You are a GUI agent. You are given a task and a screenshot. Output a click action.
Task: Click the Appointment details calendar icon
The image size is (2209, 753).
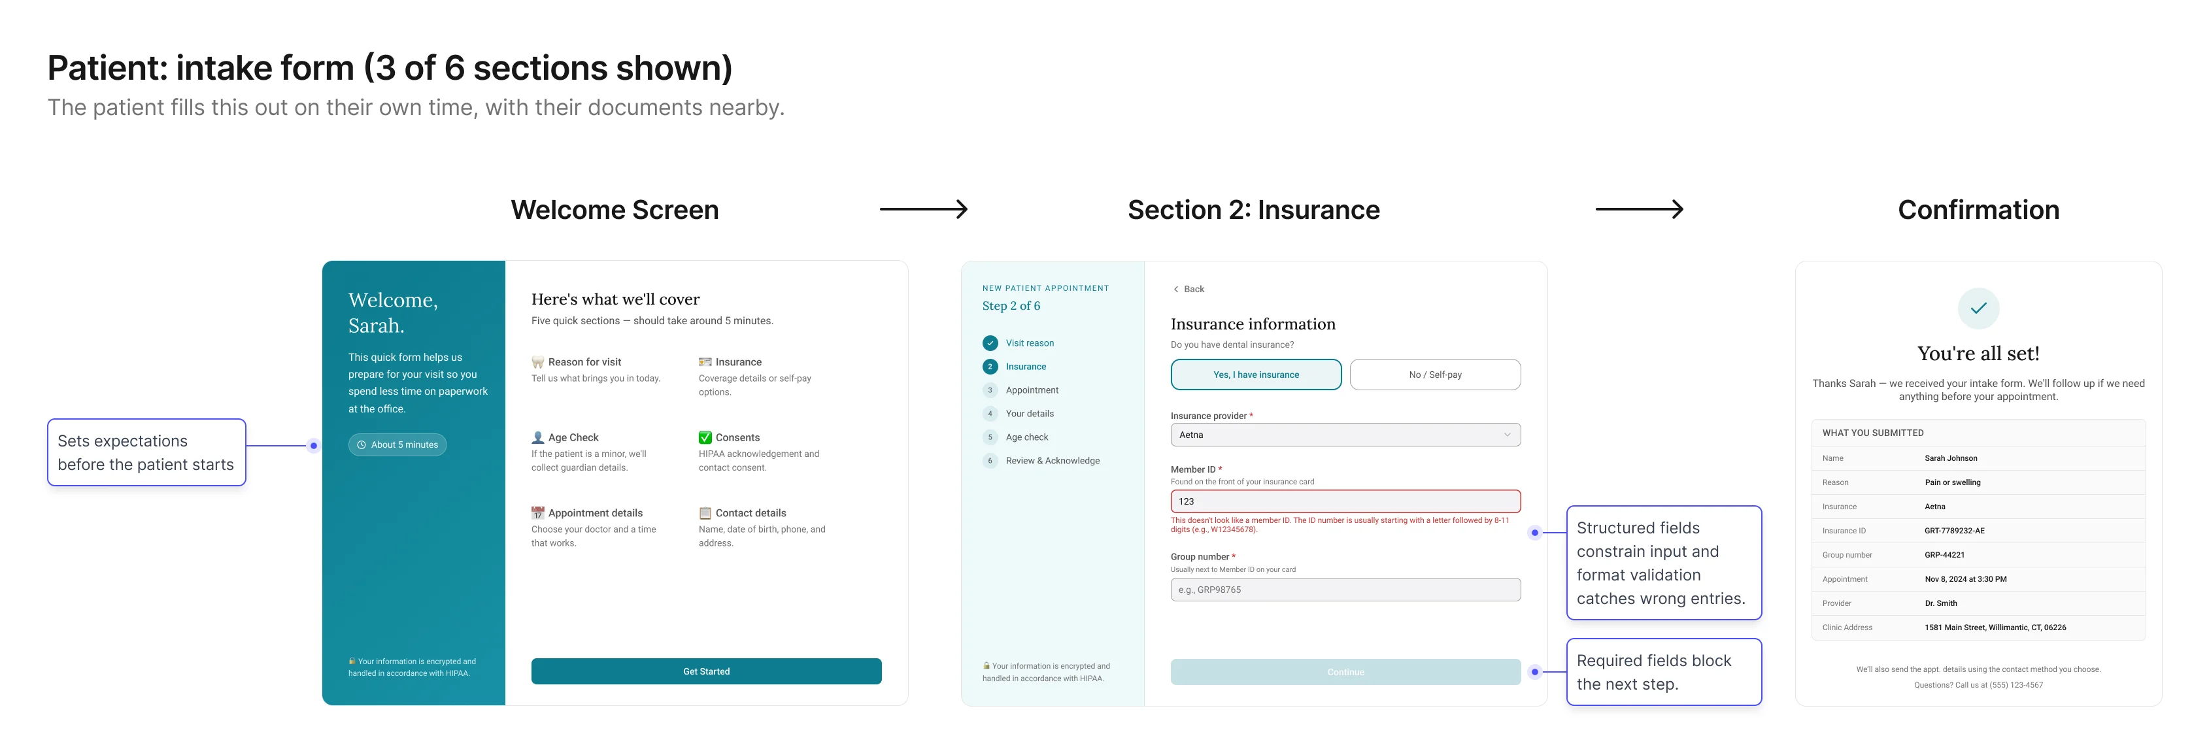click(x=537, y=513)
